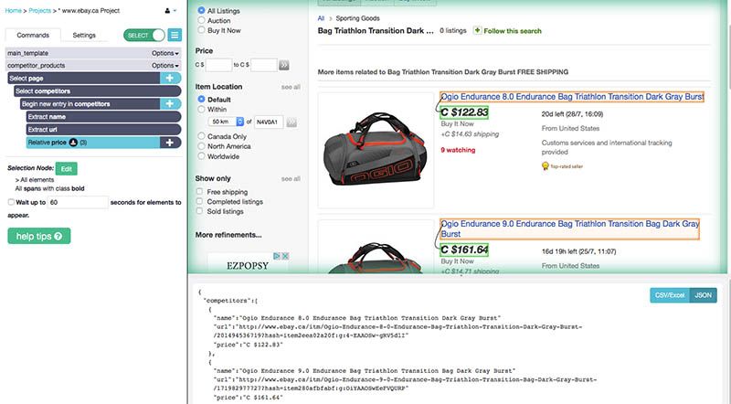
Task: Open Options dropdown for main_template
Action: (165, 53)
